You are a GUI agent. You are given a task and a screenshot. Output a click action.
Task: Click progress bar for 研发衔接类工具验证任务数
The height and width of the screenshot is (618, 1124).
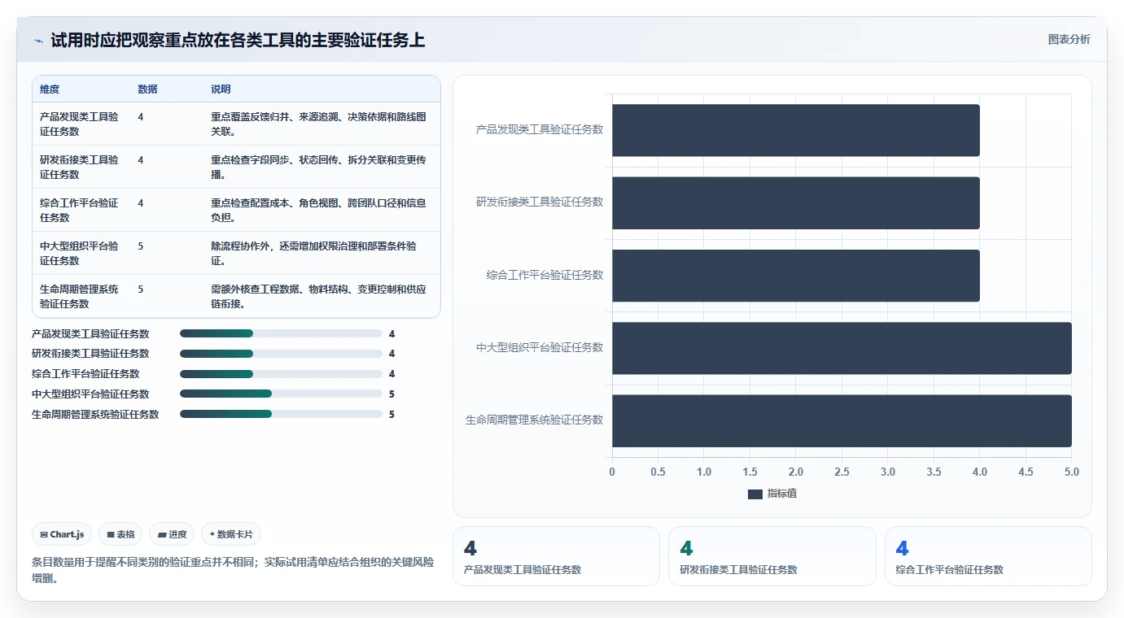[281, 354]
